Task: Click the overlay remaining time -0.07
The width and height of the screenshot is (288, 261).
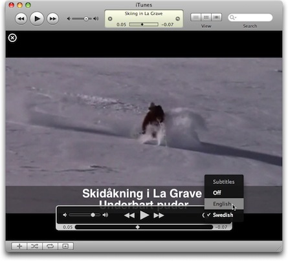Action: 221,227
